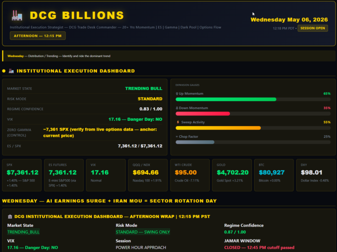Open the QQQ / NDX $694.66 card
This screenshot has height=252, width=337.
coord(148,175)
